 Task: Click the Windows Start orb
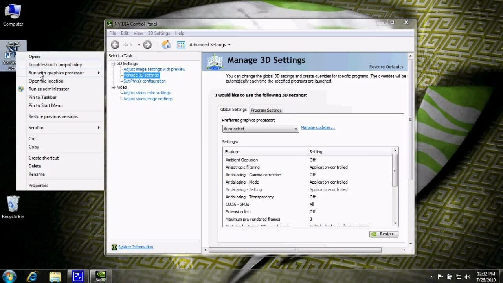click(9, 276)
